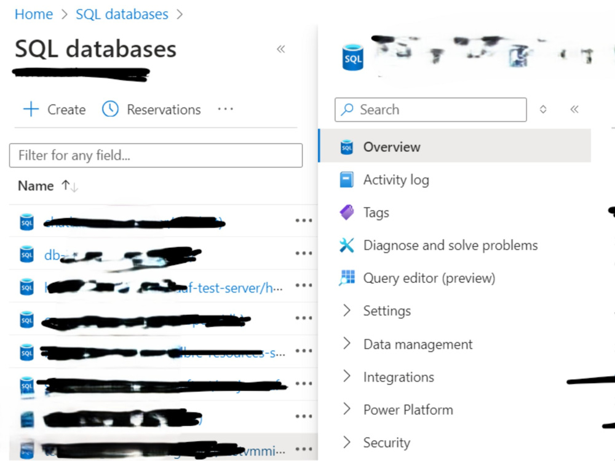Viewport: 615px width, 461px height.
Task: Sort list by Name column
Action: click(x=36, y=186)
